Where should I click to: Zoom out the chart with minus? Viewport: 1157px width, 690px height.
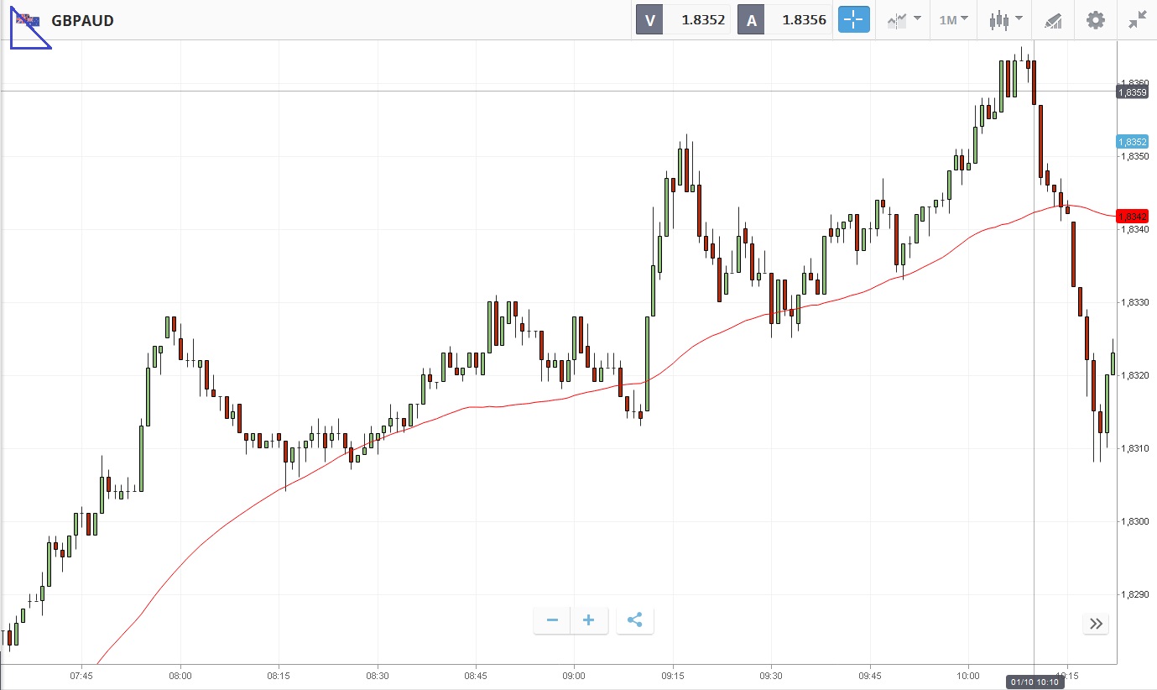click(x=552, y=621)
